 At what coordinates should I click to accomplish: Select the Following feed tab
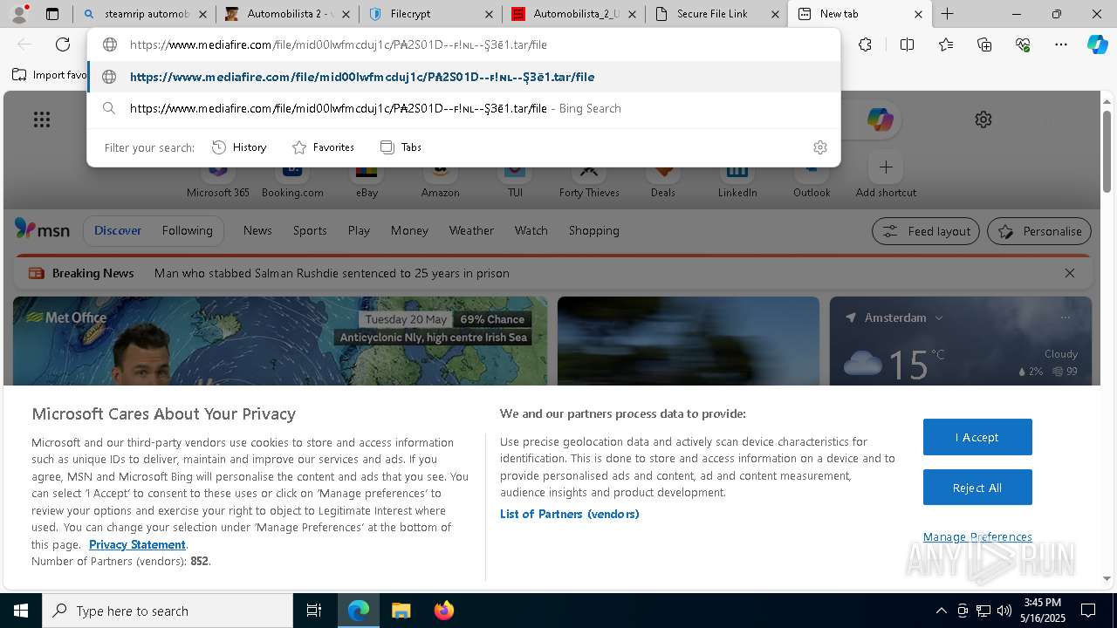pos(187,230)
